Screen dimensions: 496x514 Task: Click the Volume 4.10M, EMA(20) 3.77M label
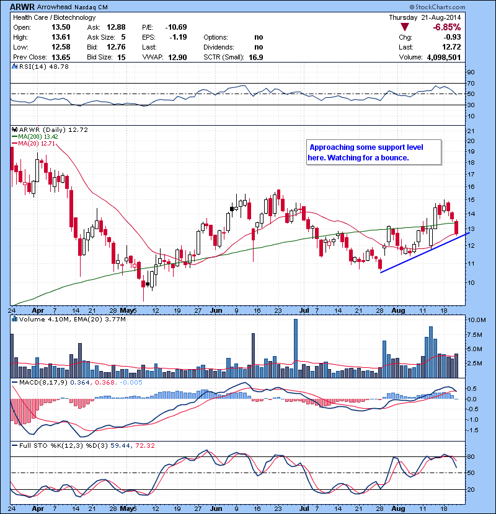tap(72, 319)
